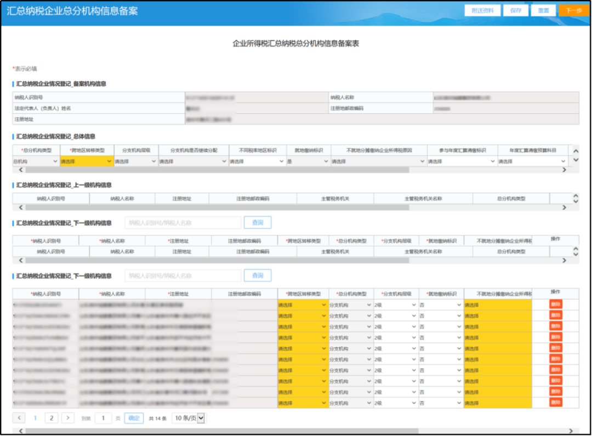Open 就地缴纳标识 dropdown showing 是
Screen dimensions: 592x436
point(309,162)
